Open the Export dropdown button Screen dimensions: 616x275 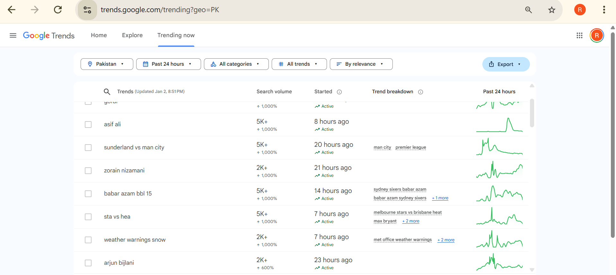pos(506,64)
